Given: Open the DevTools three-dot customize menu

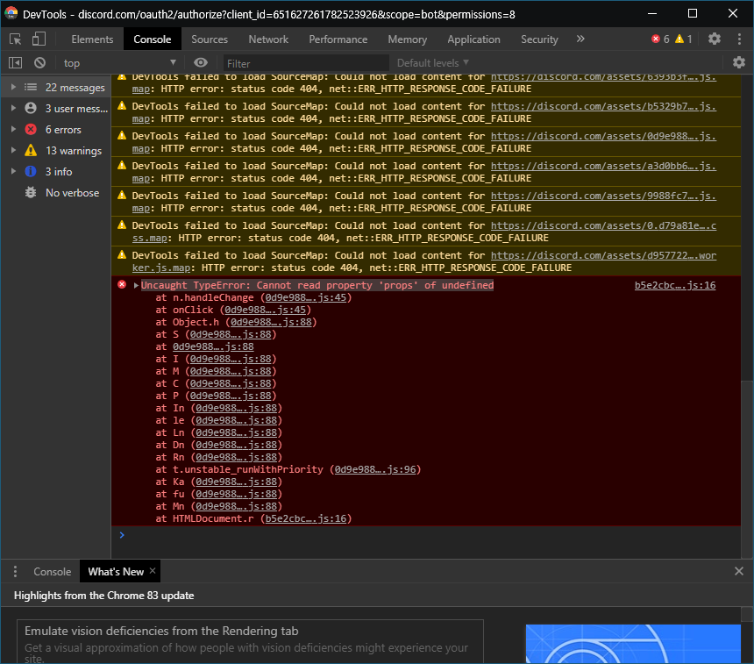Looking at the screenshot, I should tap(739, 39).
